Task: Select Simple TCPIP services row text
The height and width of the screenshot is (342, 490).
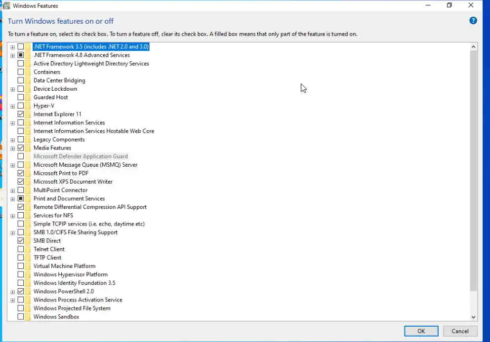Action: pos(89,224)
